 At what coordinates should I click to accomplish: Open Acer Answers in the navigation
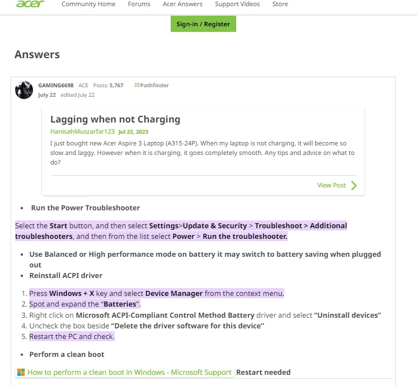coord(182,4)
